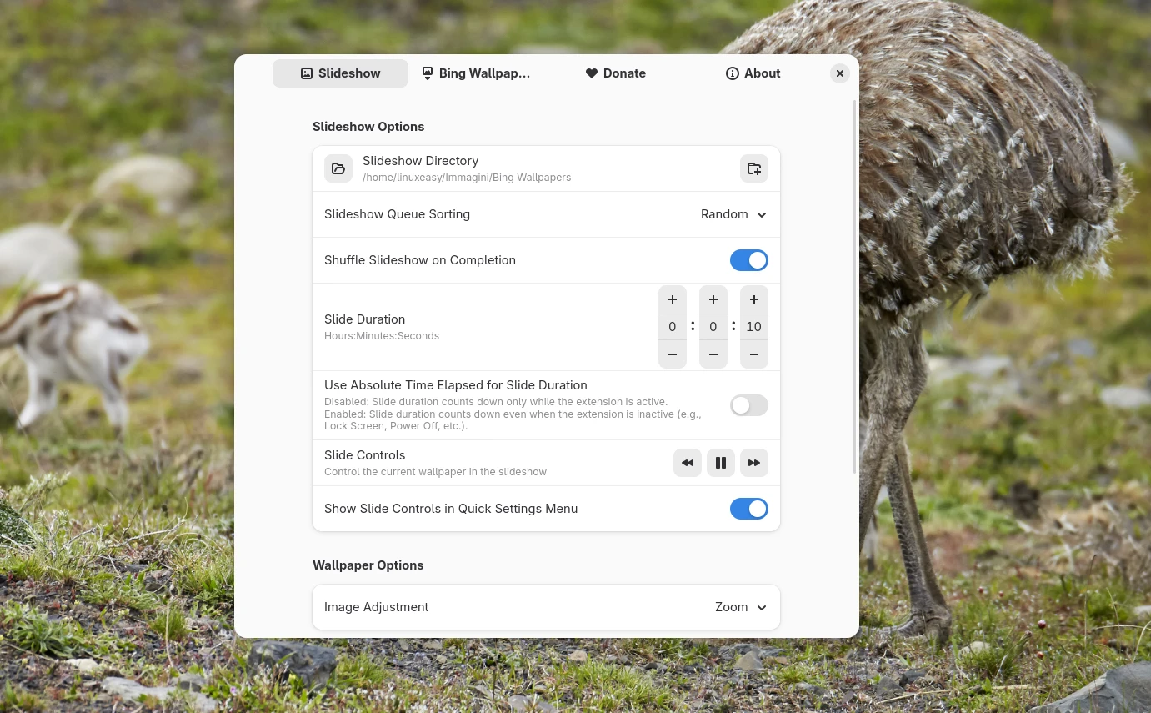Open the slideshow directory folder icon

point(338,168)
